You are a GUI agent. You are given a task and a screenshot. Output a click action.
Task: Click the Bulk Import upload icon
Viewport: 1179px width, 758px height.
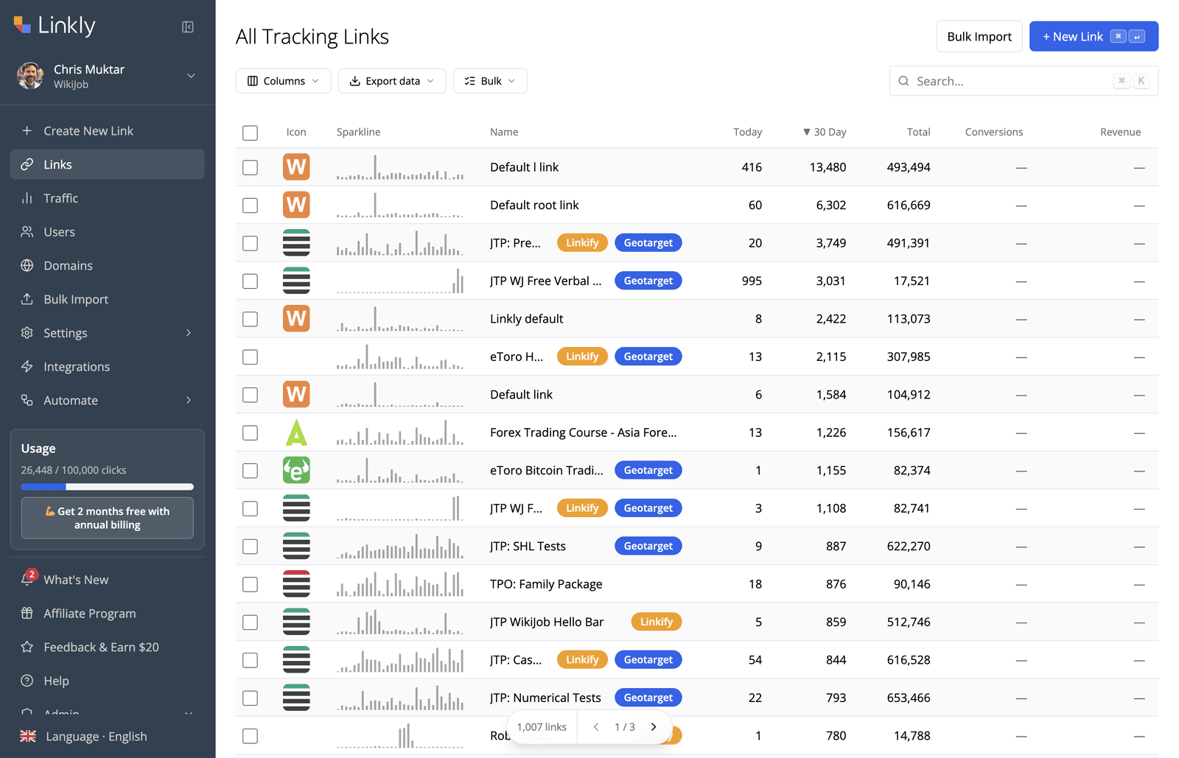pyautogui.click(x=27, y=299)
